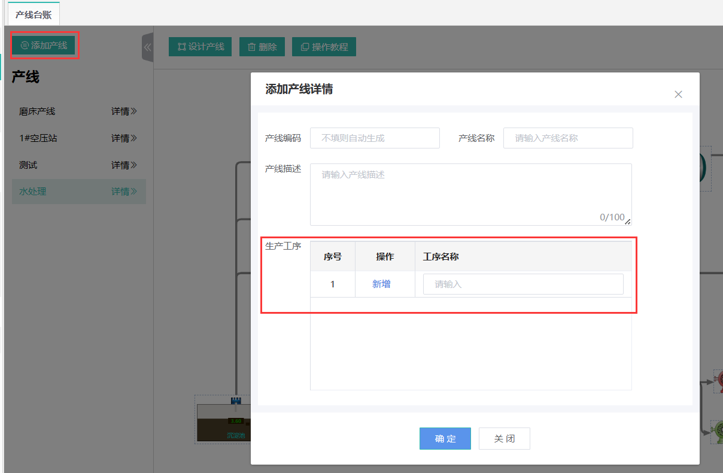Click the 删除 button

(x=262, y=47)
